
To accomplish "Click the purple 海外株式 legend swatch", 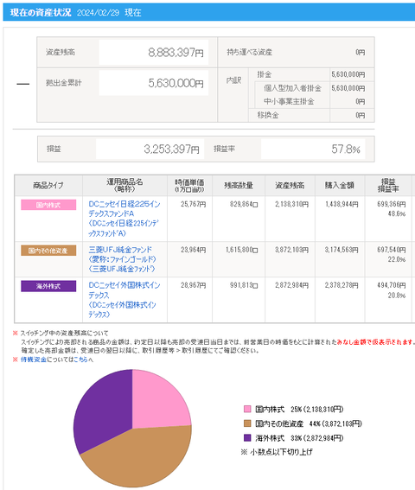I will point(247,438).
